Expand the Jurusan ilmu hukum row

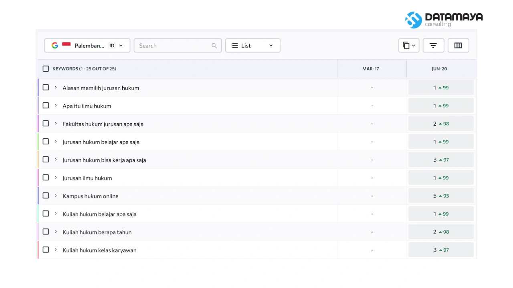click(x=56, y=178)
